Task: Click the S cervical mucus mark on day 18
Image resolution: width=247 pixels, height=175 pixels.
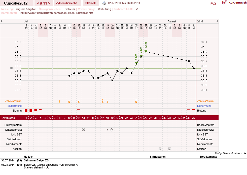Action: [108, 102]
